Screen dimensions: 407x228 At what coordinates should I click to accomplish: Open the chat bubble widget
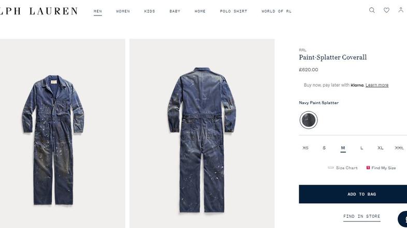[402, 219]
